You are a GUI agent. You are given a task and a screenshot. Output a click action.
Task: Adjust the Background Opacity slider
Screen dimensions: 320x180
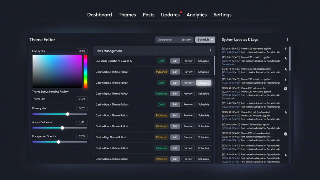pyautogui.click(x=60, y=142)
